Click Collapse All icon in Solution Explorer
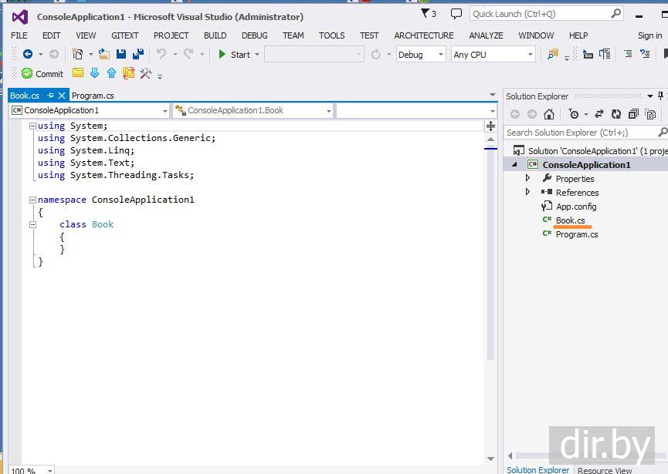The width and height of the screenshot is (668, 474). pyautogui.click(x=633, y=114)
